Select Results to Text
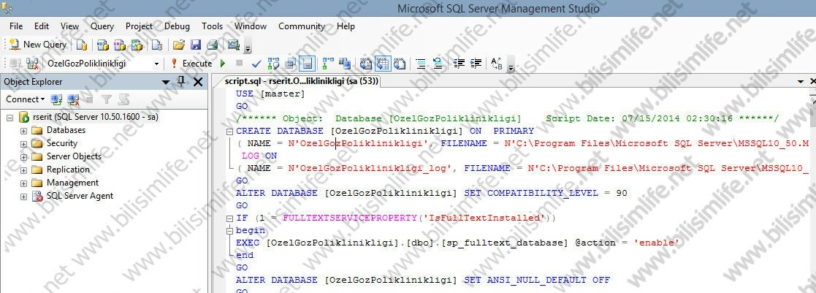816x293 pixels. (367, 64)
